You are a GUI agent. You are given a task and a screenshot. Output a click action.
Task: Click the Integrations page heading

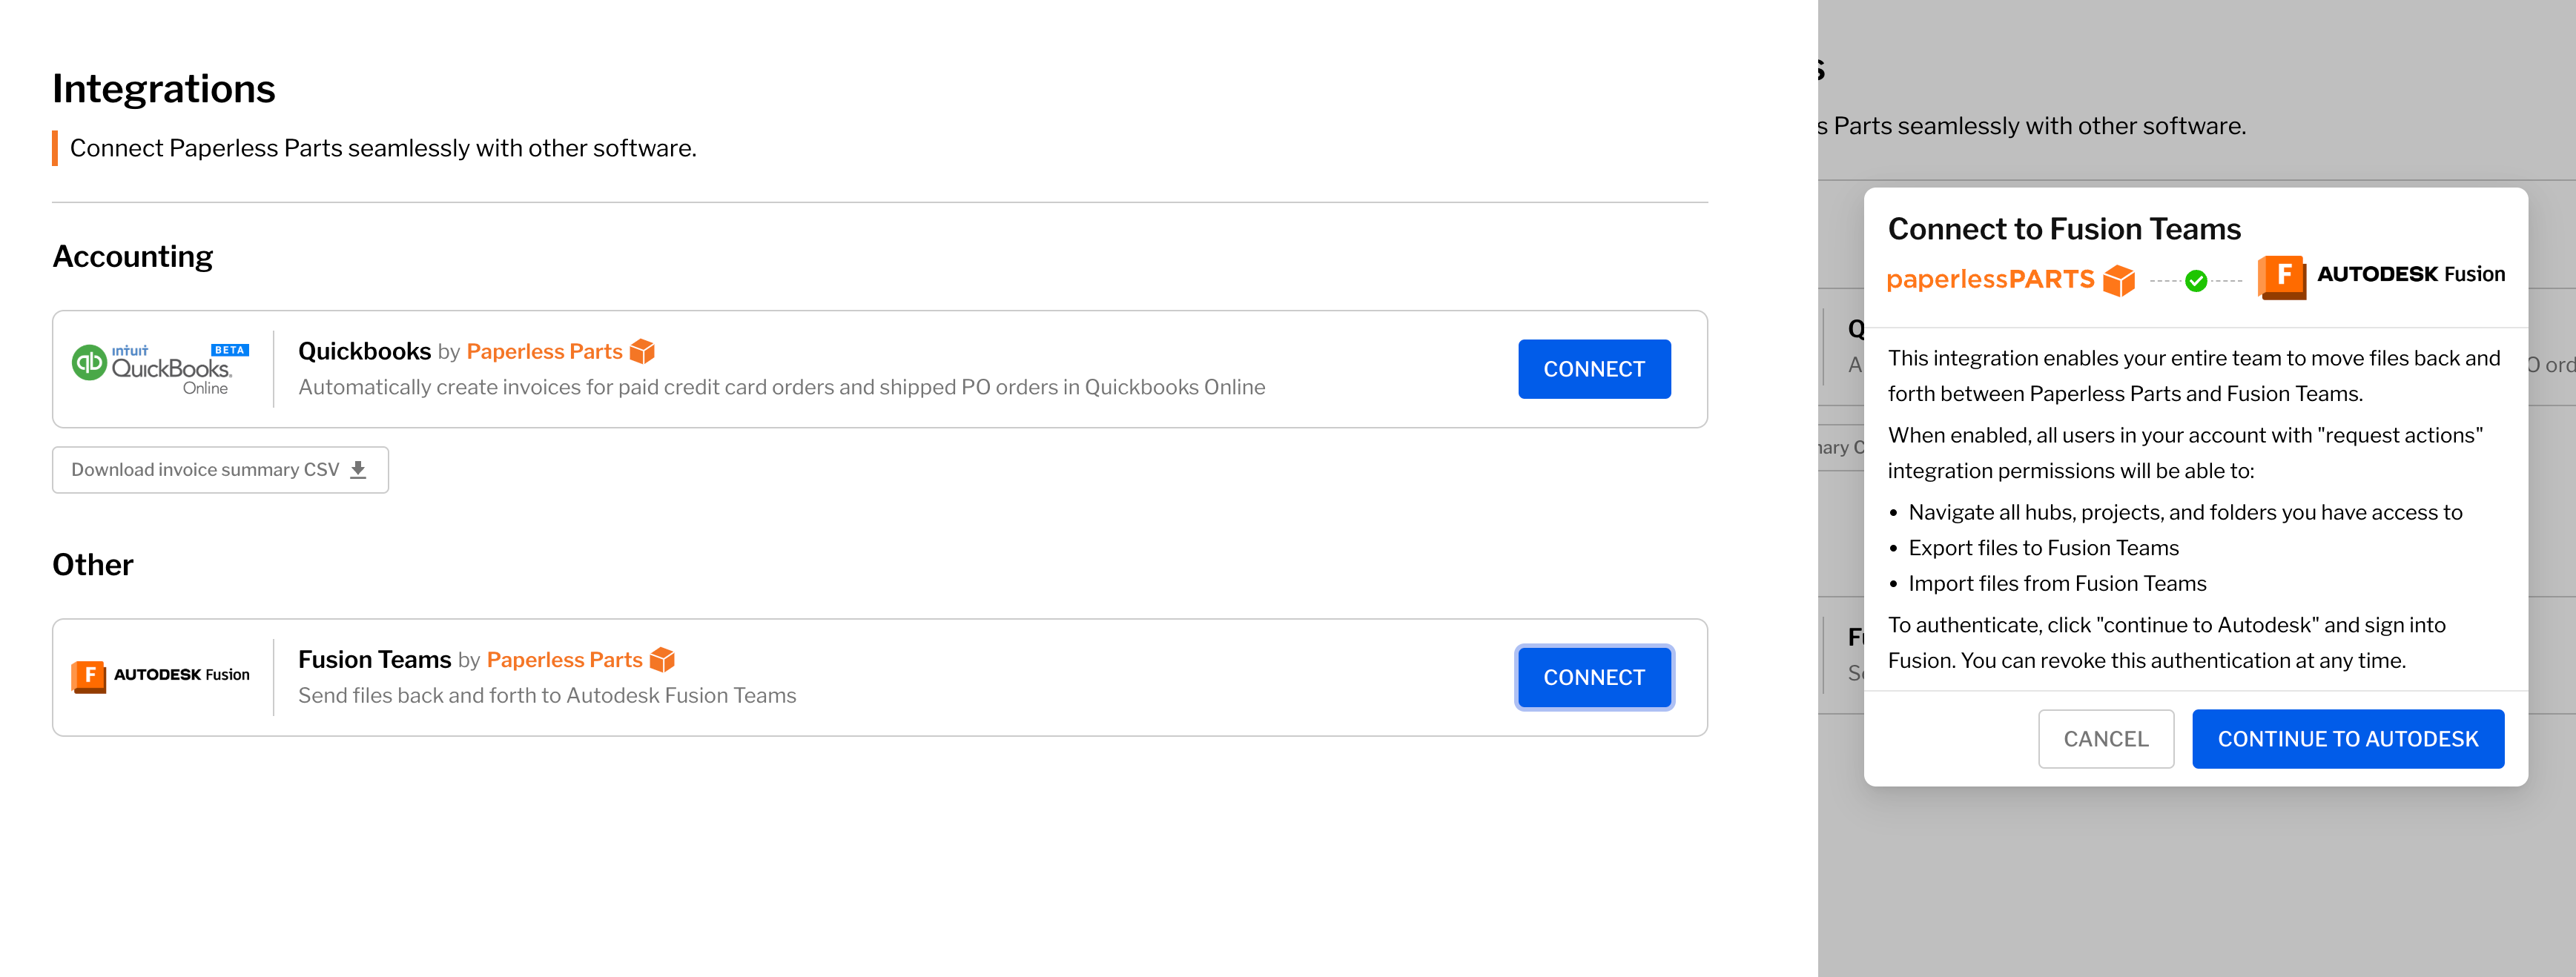coord(164,88)
